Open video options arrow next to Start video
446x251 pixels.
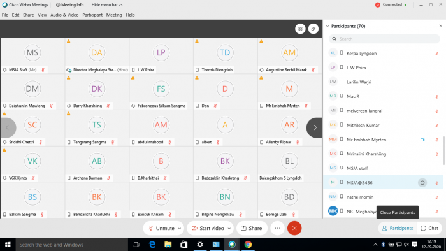[229, 228]
